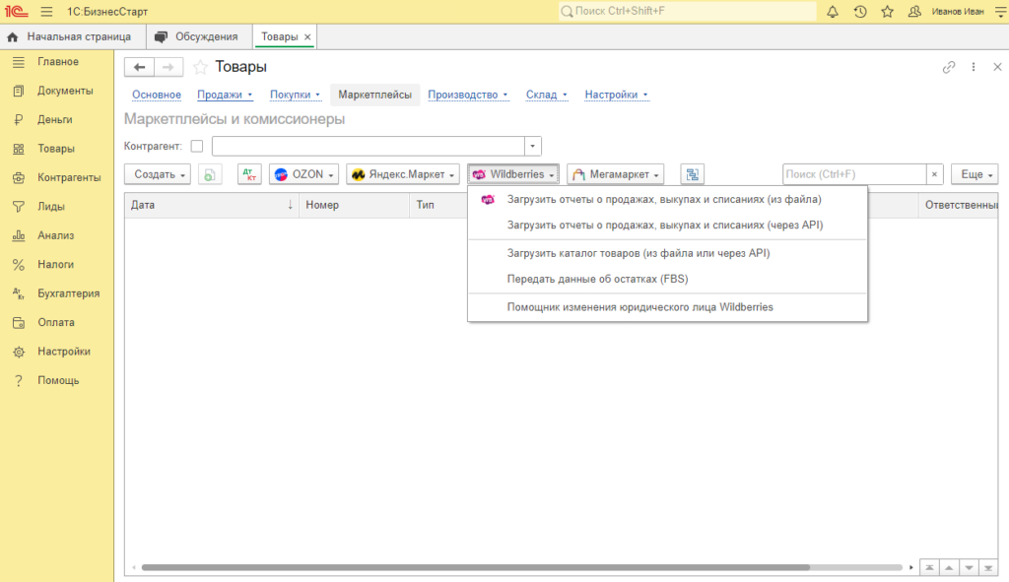Open Налоги section in sidebar
Image resolution: width=1009 pixels, height=582 pixels.
(x=55, y=264)
